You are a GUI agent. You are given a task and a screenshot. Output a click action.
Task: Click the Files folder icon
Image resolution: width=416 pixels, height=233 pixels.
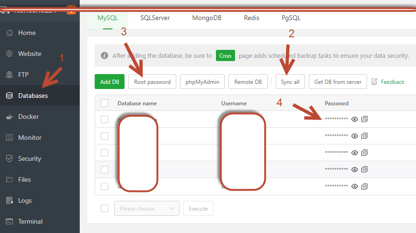coord(9,179)
